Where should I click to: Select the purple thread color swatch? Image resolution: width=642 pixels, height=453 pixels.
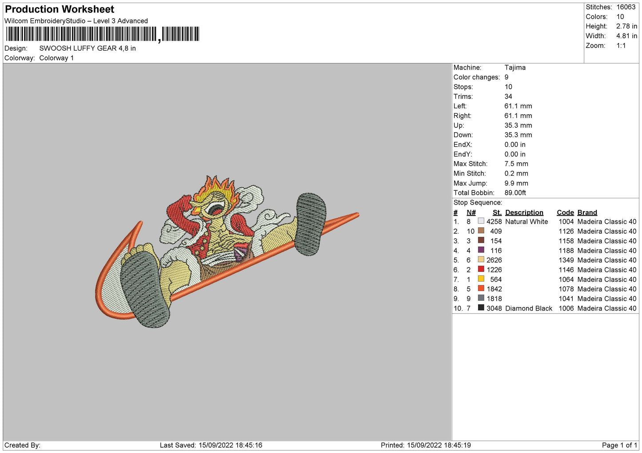481,250
